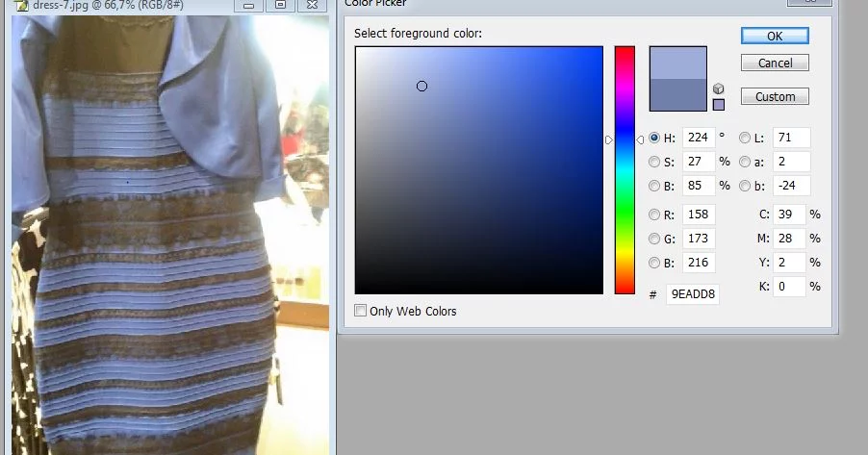This screenshot has height=455, width=868.
Task: Confirm the color with the OK button
Action: click(x=775, y=36)
